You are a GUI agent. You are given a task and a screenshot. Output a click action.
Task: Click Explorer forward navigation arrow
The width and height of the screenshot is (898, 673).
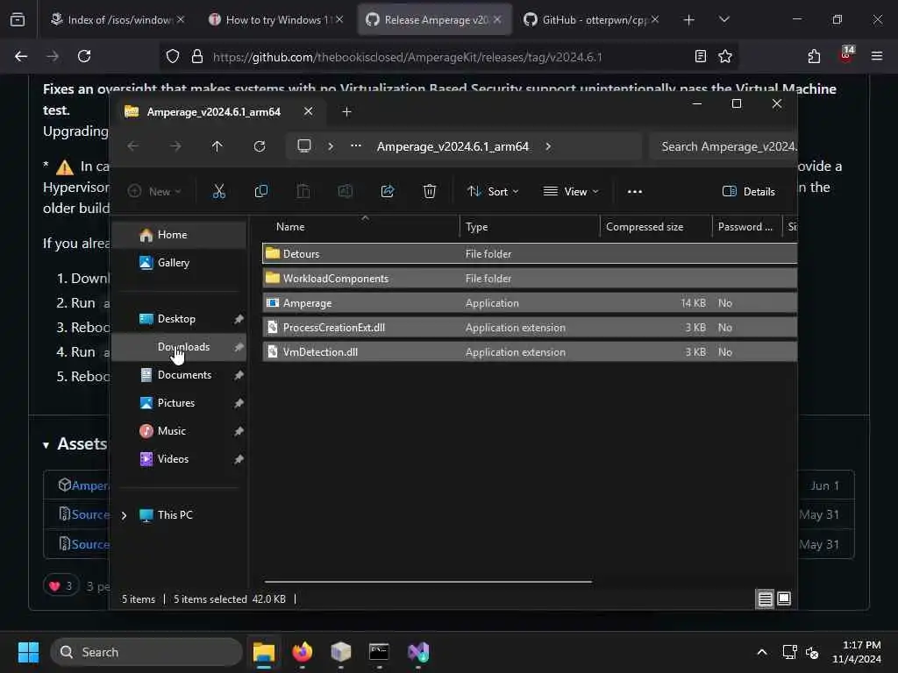[x=175, y=146]
